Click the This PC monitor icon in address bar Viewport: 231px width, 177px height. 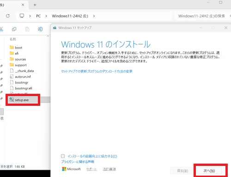[x=22, y=16]
